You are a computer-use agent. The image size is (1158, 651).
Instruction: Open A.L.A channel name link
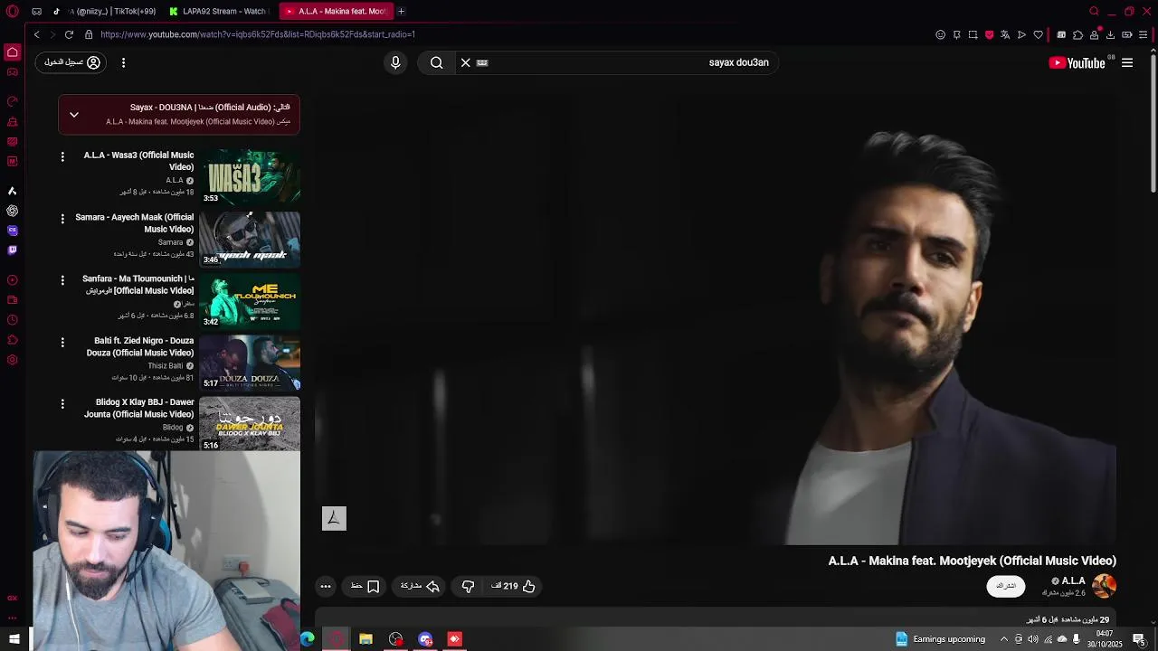click(x=1073, y=580)
